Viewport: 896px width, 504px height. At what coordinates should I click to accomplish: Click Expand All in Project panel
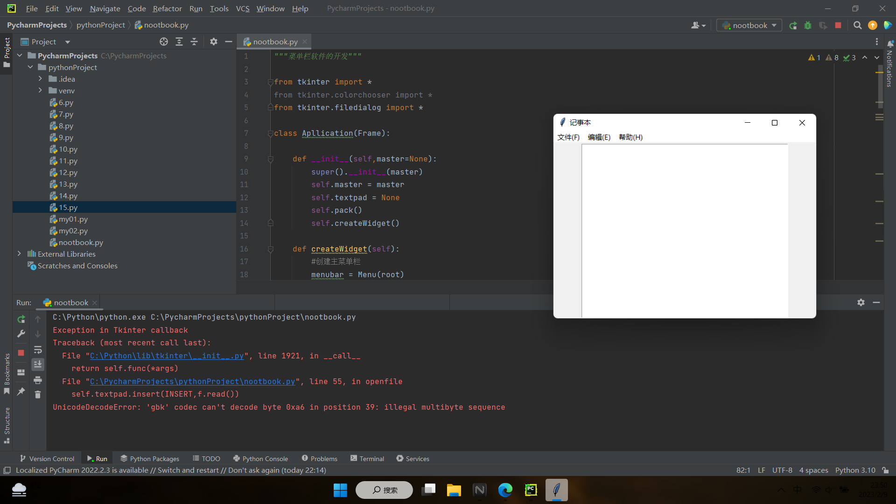click(179, 42)
